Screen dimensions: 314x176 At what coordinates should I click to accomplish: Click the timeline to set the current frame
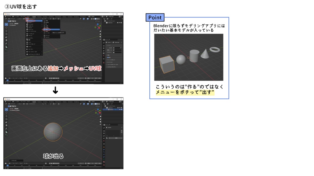point(46,165)
